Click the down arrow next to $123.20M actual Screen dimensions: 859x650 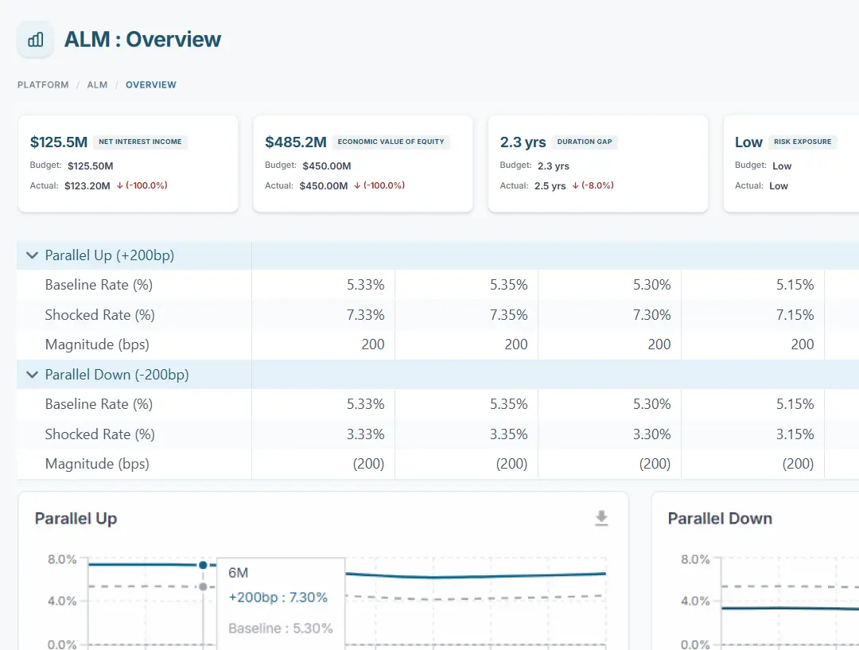click(120, 186)
